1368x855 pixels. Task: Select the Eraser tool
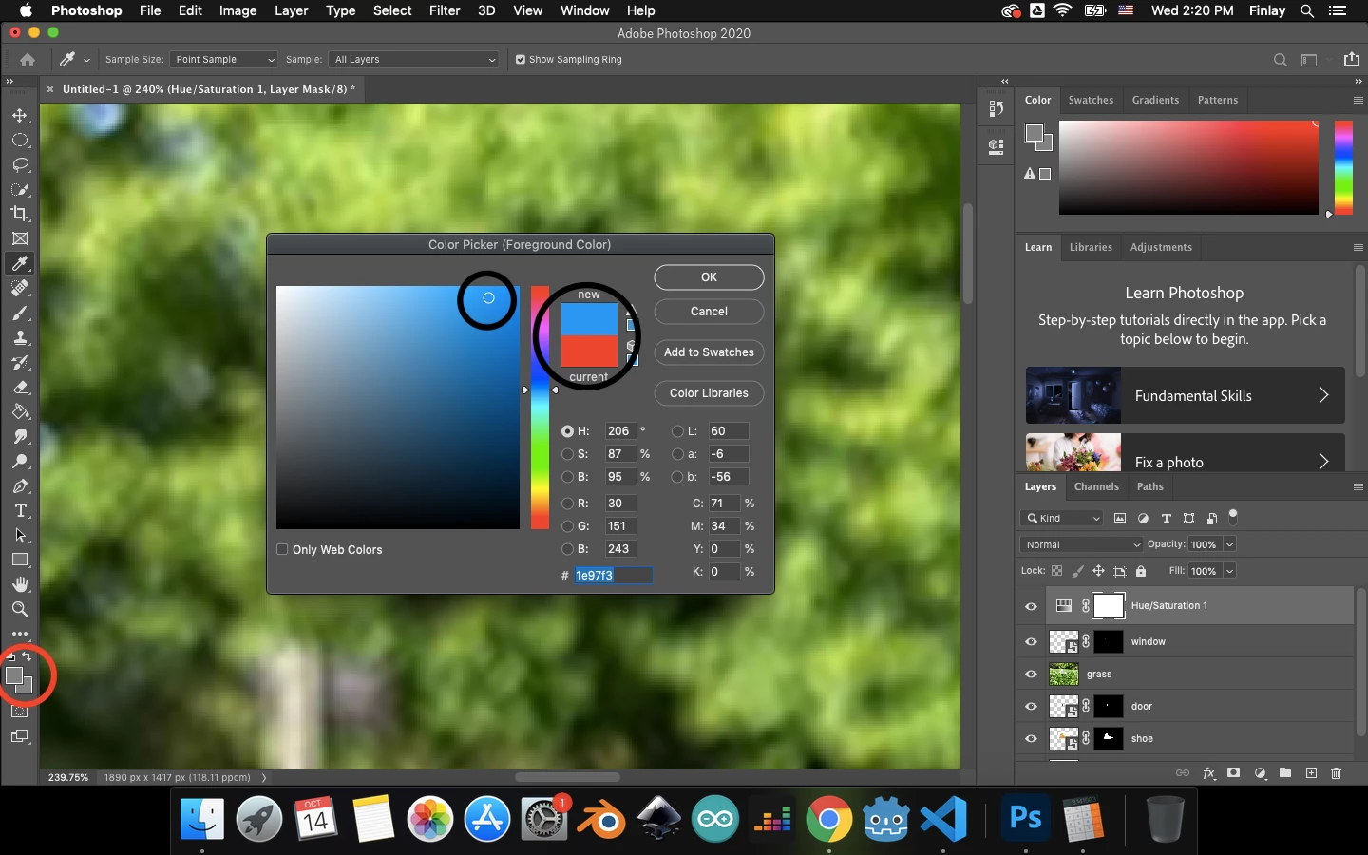[x=20, y=387]
